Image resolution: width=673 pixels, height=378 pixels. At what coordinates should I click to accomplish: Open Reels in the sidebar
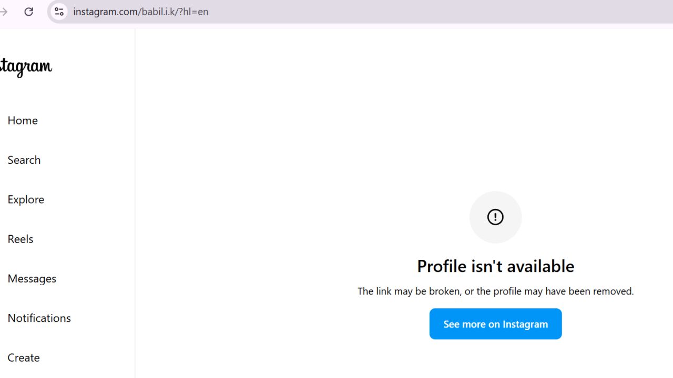click(x=21, y=239)
